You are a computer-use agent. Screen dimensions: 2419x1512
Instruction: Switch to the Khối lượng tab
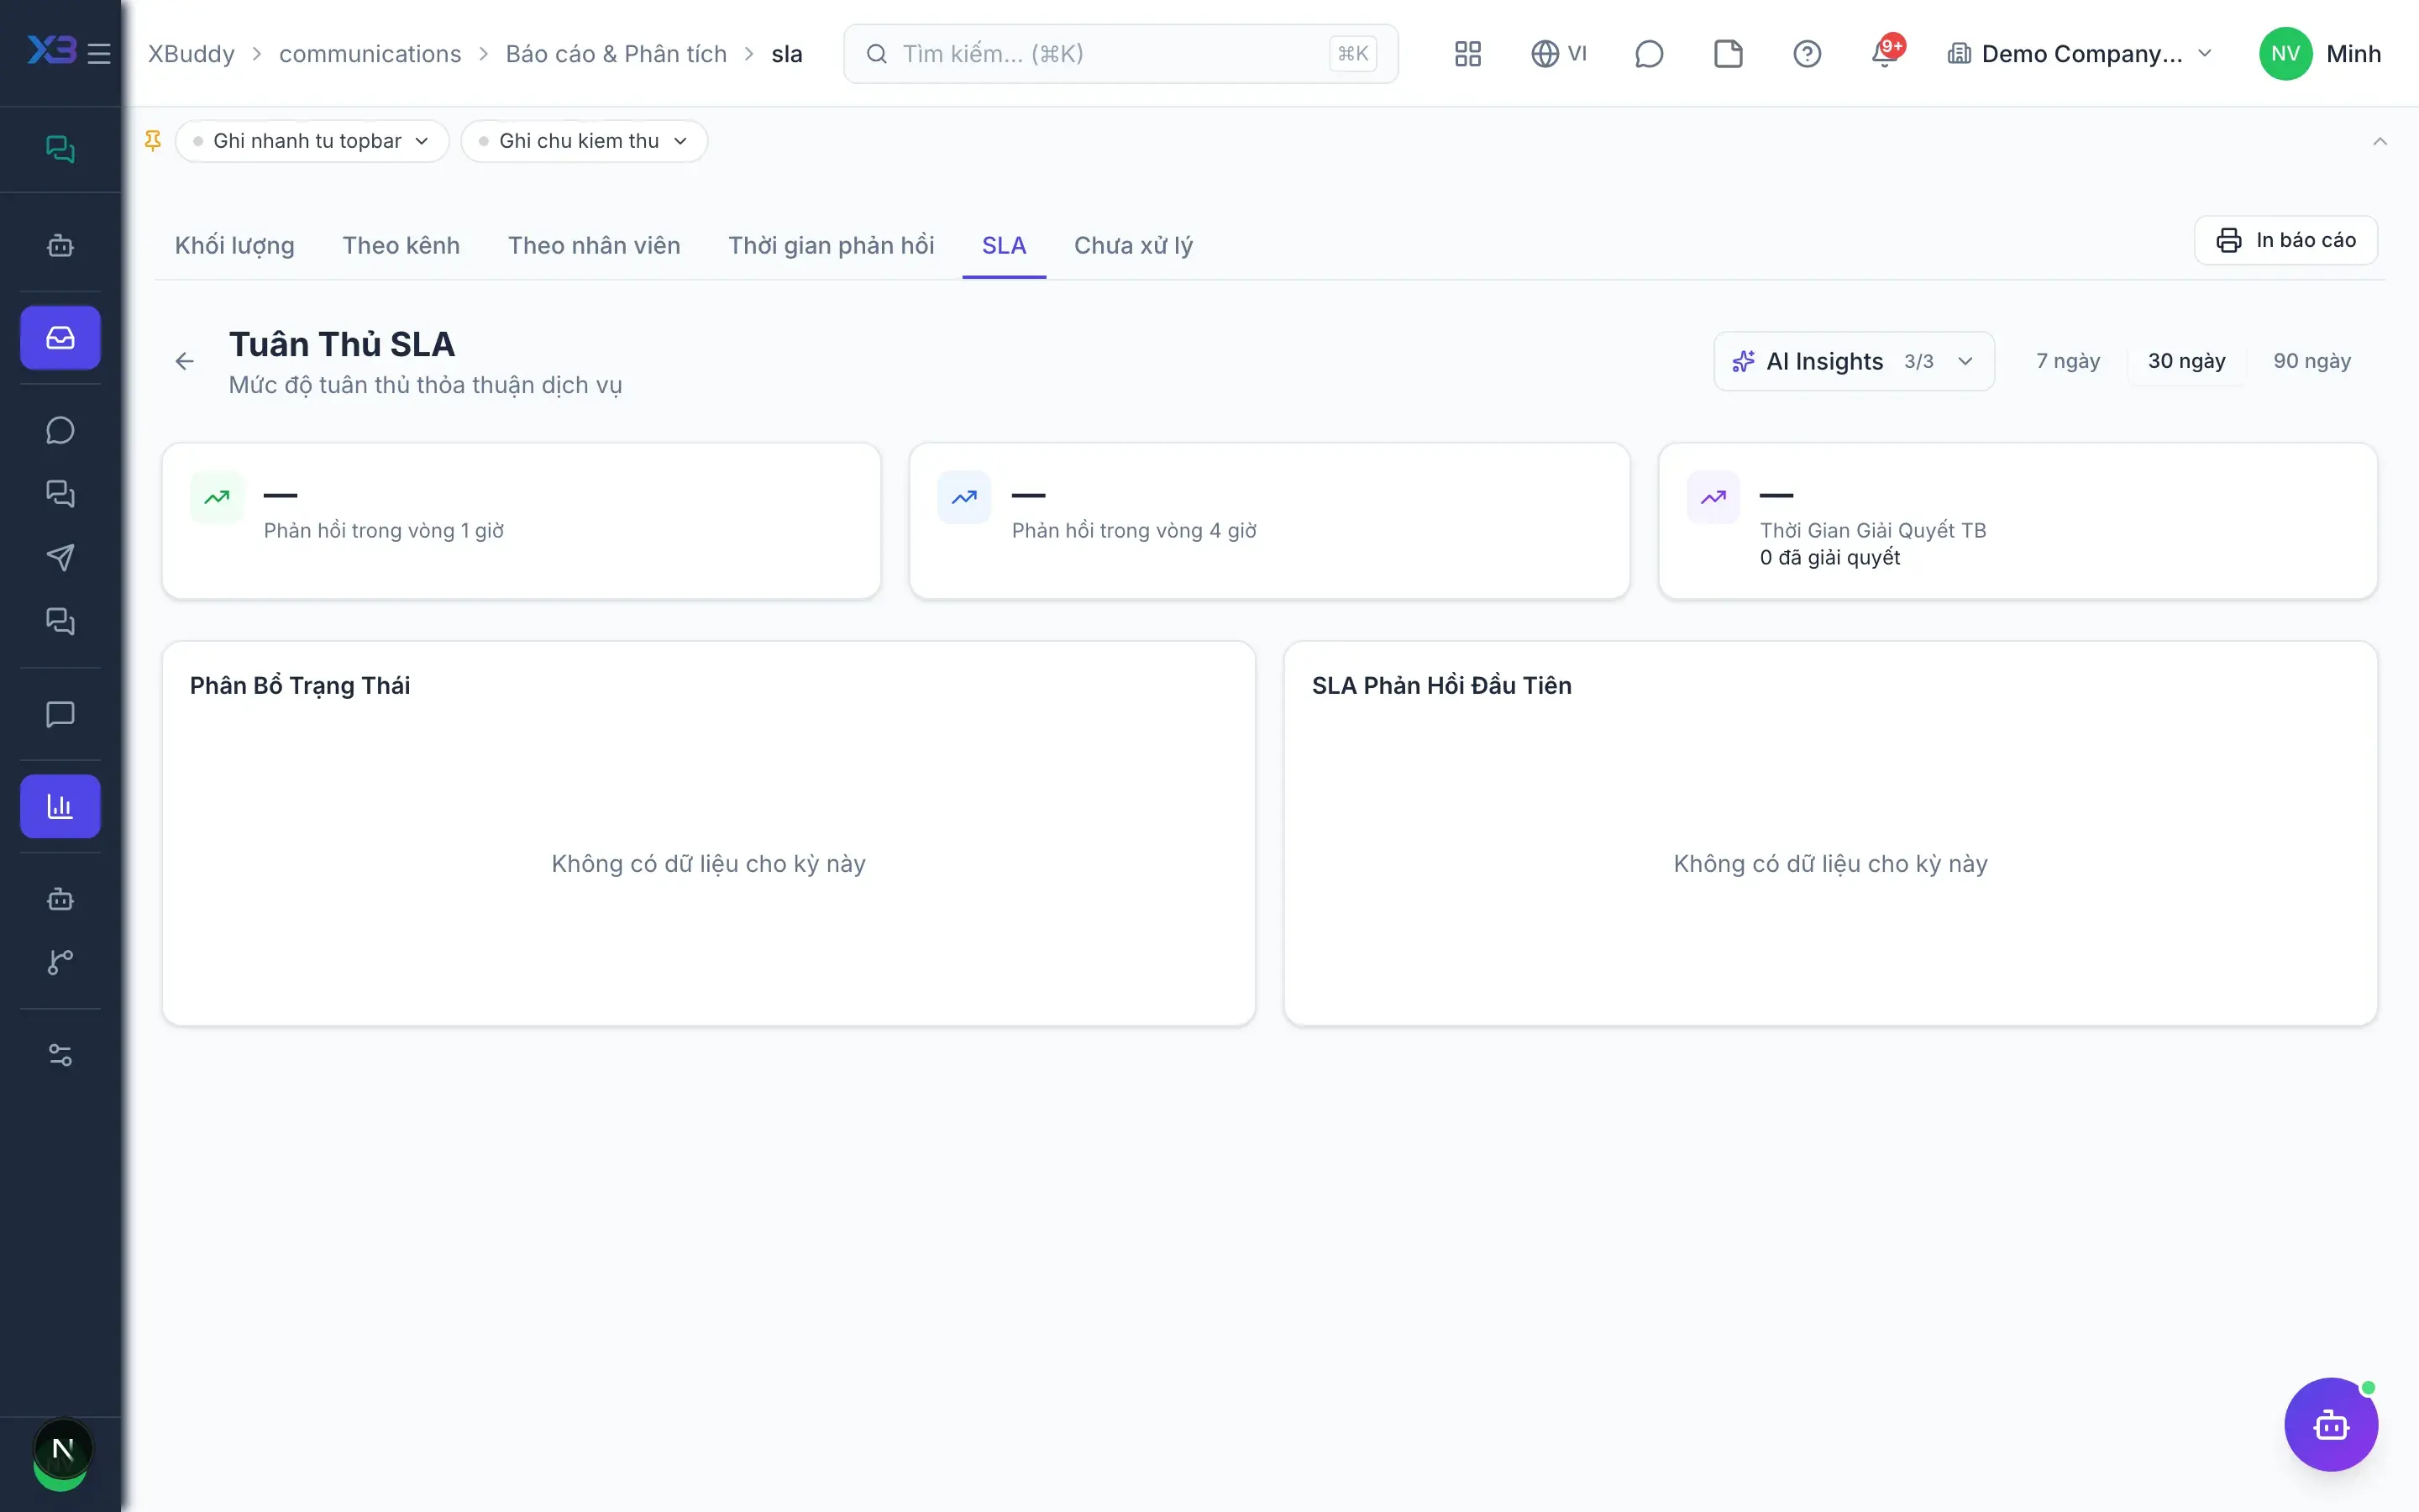[x=235, y=246]
